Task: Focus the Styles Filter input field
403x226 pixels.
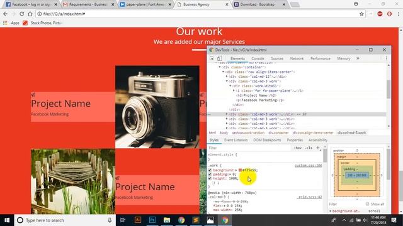Action: (x=249, y=148)
